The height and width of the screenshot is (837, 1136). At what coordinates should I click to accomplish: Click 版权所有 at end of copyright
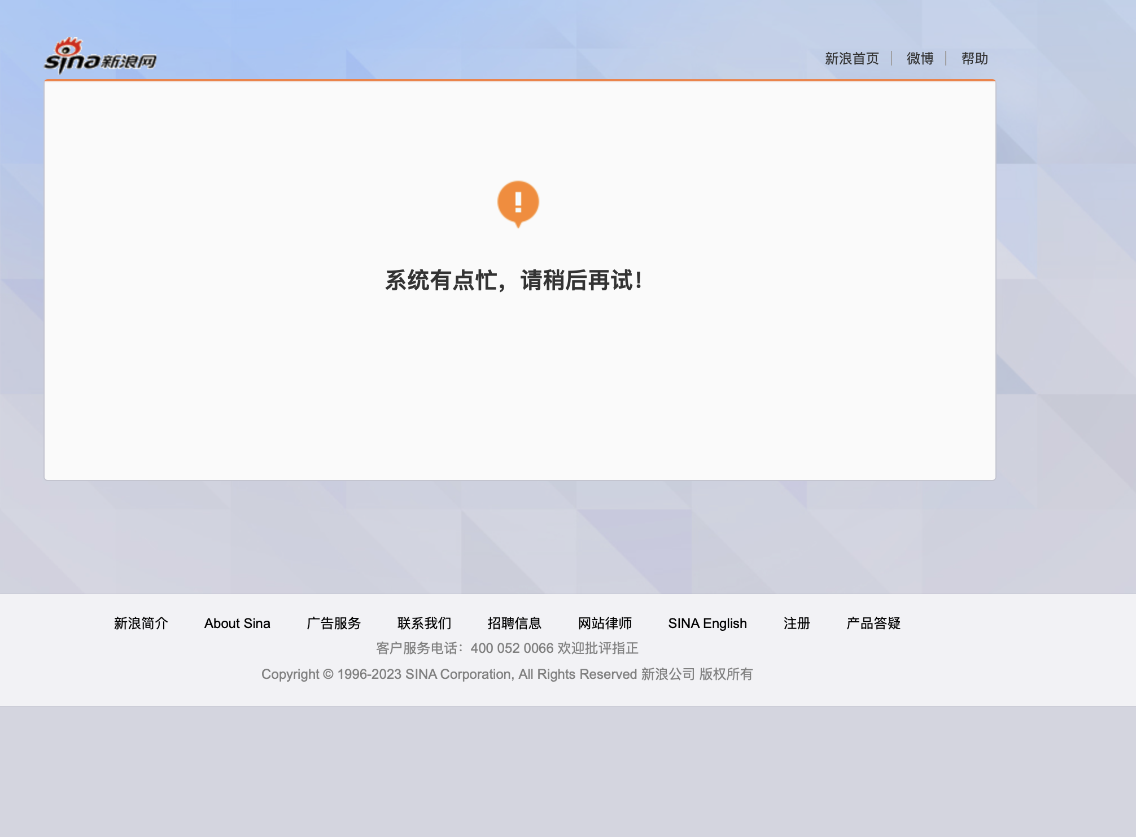[x=726, y=674]
